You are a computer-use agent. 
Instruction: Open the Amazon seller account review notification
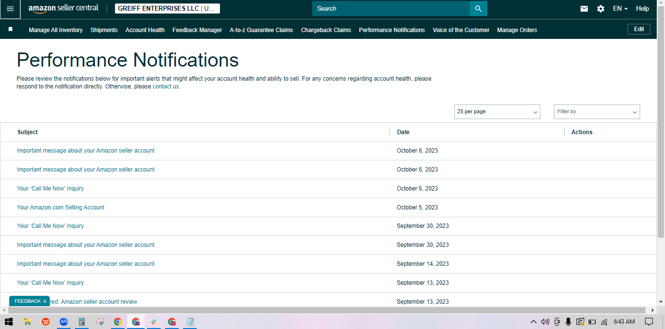tap(93, 302)
